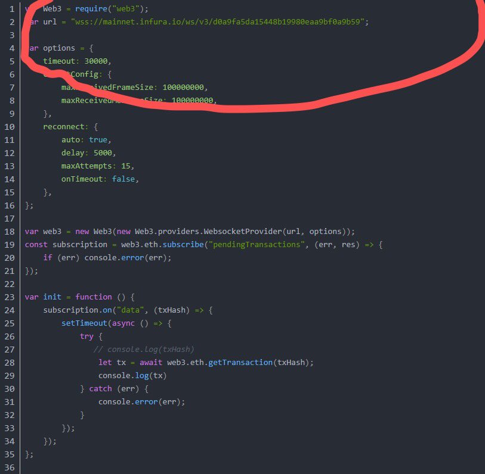Click the closing "};" on line 16
The height and width of the screenshot is (474, 485).
pyautogui.click(x=29, y=205)
